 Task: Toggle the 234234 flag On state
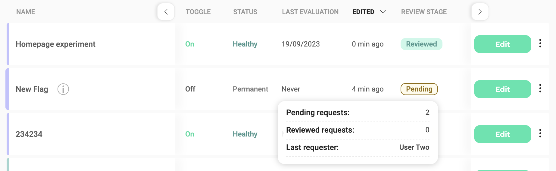(190, 134)
